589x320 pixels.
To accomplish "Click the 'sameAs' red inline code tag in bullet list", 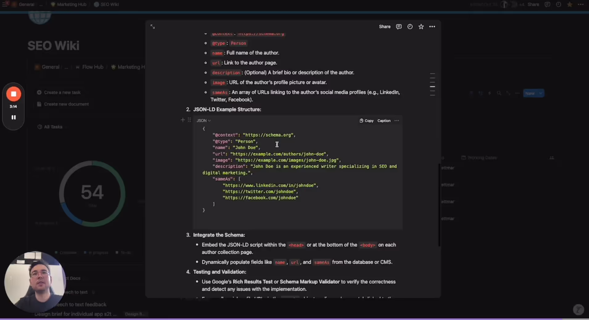I will pos(219,92).
